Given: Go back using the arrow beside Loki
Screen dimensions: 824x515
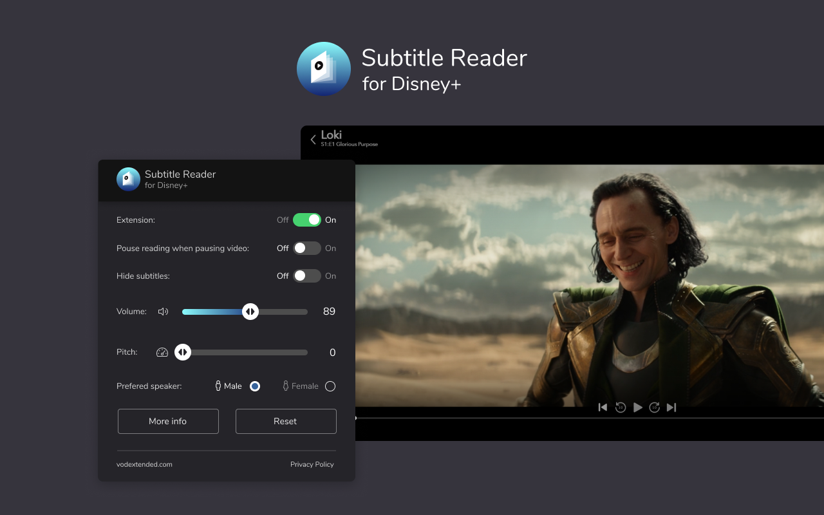Looking at the screenshot, I should click(x=313, y=139).
